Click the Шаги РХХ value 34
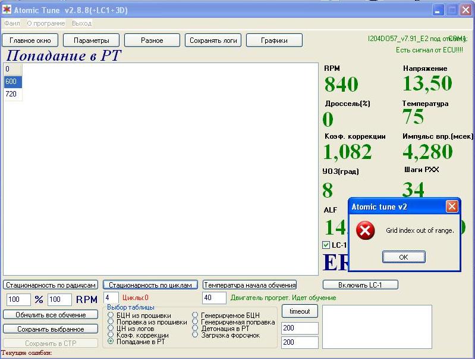The width and height of the screenshot is (475, 359). pos(413,190)
